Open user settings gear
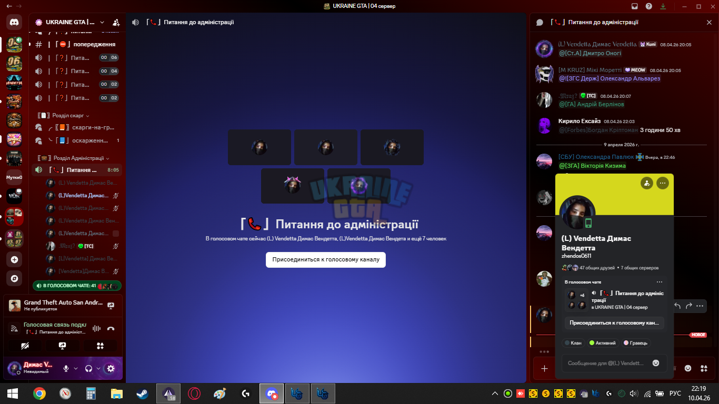 pyautogui.click(x=111, y=368)
